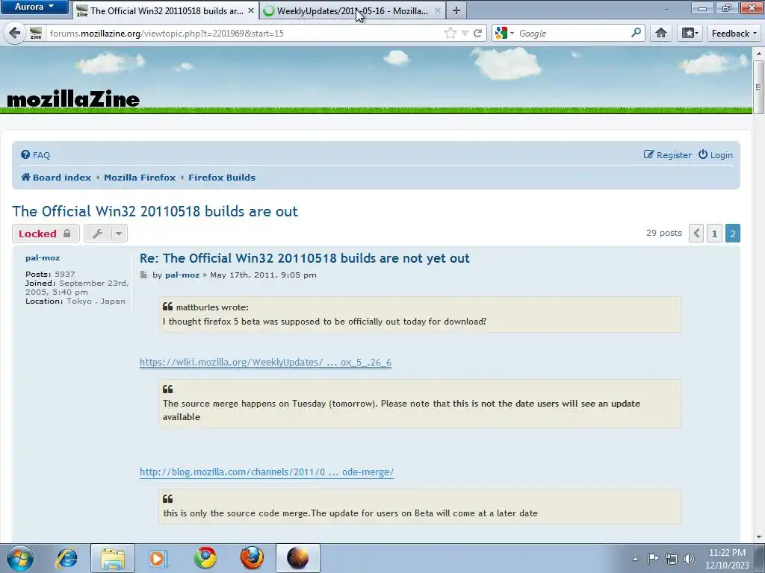Close the Official Win32 builds tab
This screenshot has height=573, width=765.
pyautogui.click(x=251, y=10)
